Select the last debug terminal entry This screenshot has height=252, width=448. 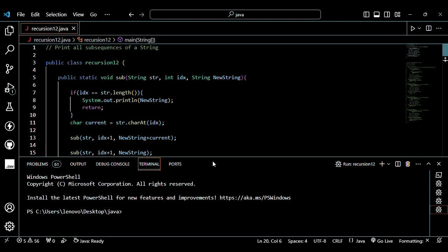click(x=439, y=210)
